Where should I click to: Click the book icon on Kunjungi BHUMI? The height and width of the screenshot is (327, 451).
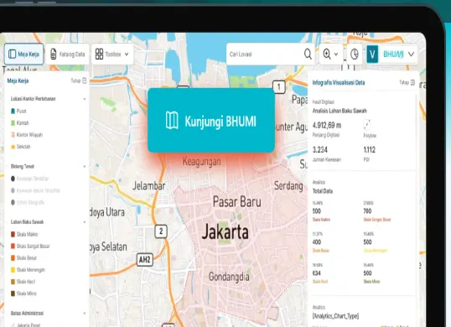(172, 120)
